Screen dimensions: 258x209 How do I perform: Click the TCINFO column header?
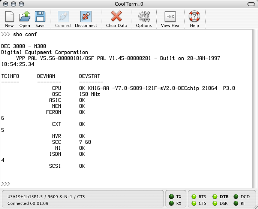click(x=10, y=76)
